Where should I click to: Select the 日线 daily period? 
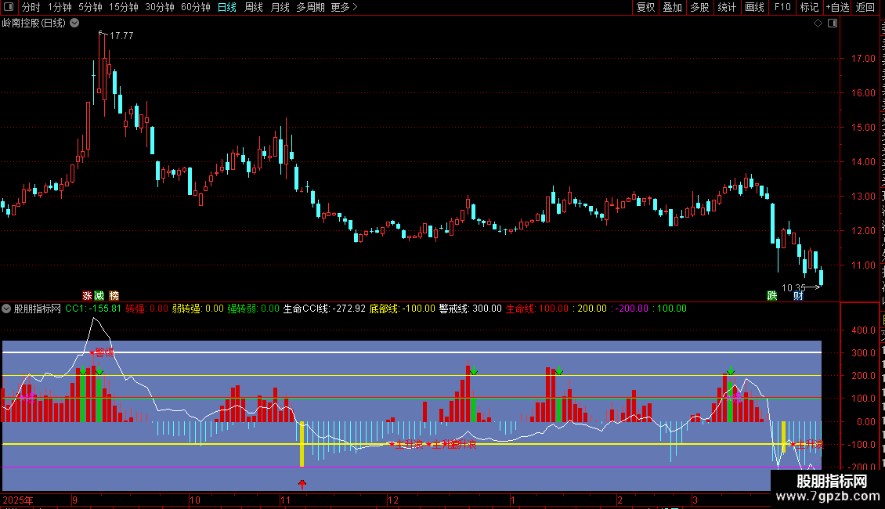[227, 7]
